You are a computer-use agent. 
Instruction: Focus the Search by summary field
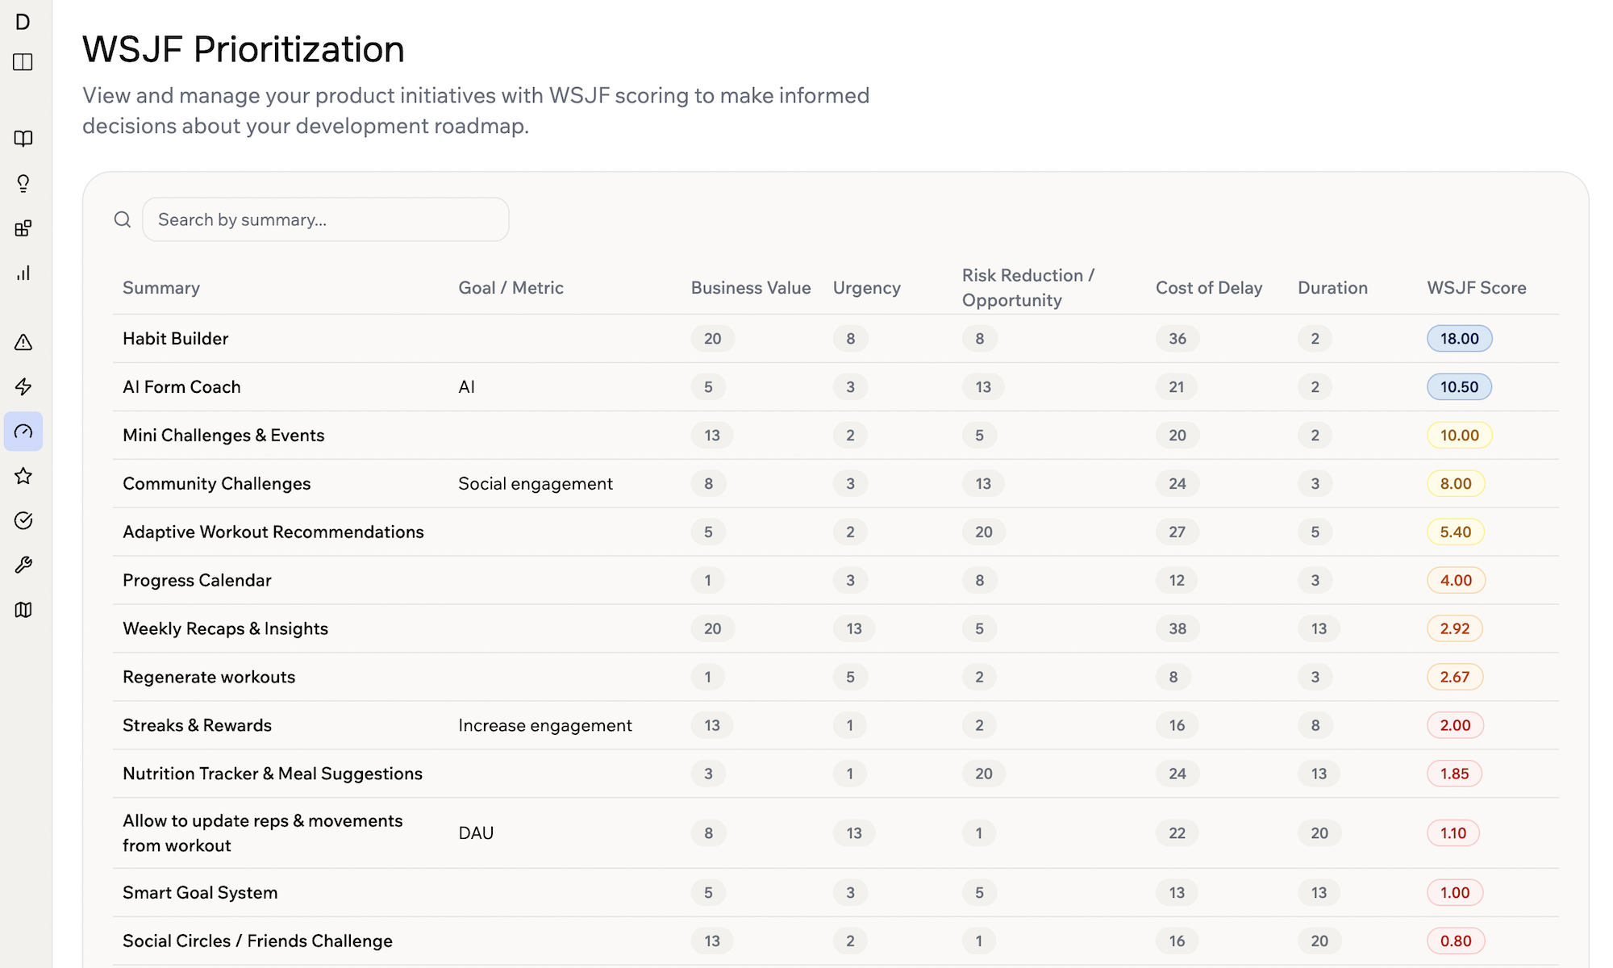(x=326, y=219)
